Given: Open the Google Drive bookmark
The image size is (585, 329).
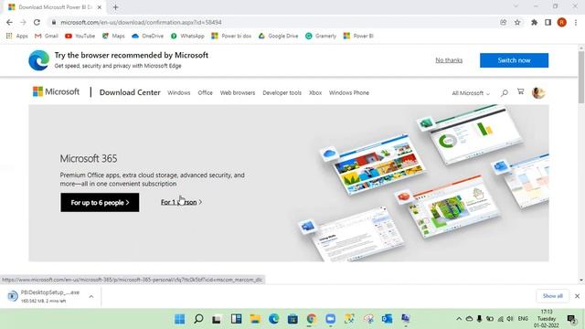Looking at the screenshot, I should point(278,36).
